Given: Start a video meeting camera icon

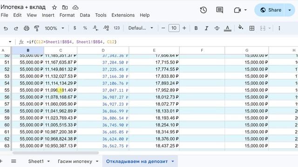Looking at the screenshot, I should click(x=237, y=10).
